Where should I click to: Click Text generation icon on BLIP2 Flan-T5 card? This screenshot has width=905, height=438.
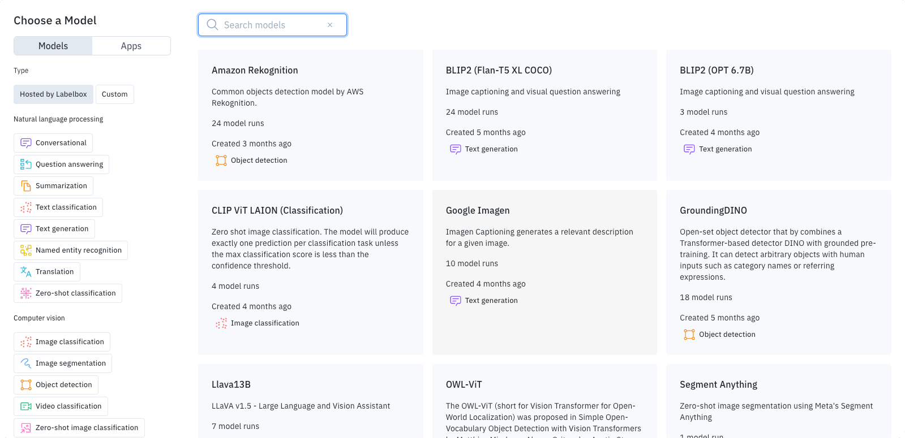click(x=456, y=149)
